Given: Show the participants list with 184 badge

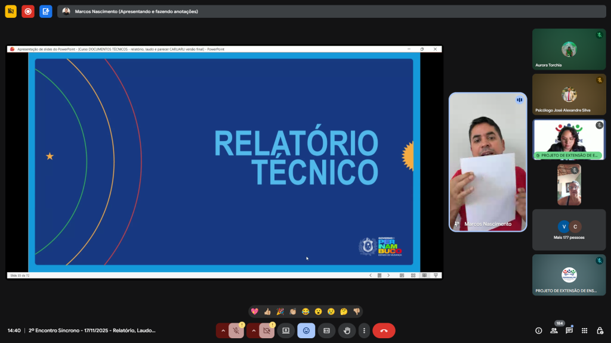Looking at the screenshot, I should point(554,330).
